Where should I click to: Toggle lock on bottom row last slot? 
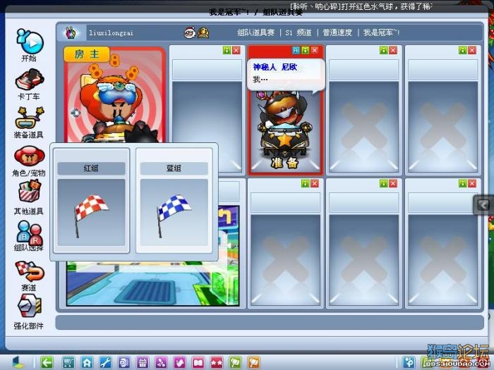click(462, 184)
